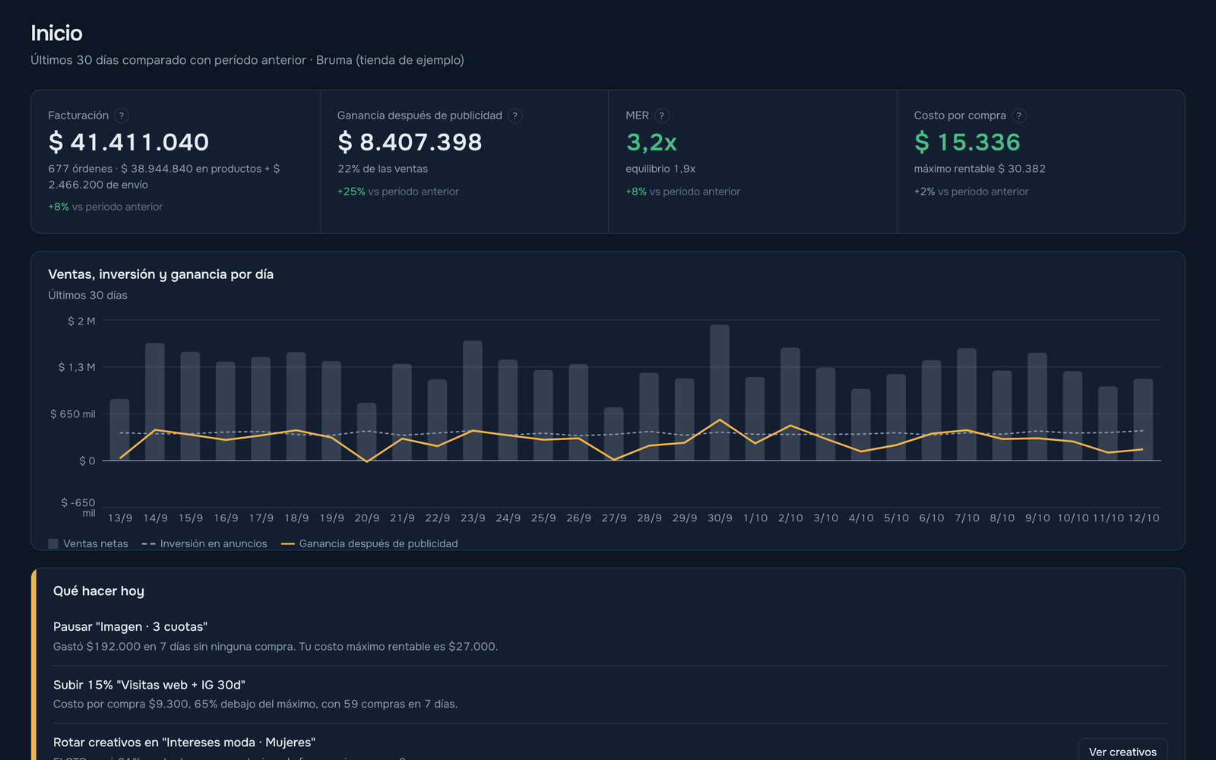Toggle Ganancia después de publicidad legend entry
This screenshot has height=760, width=1216.
tap(369, 543)
